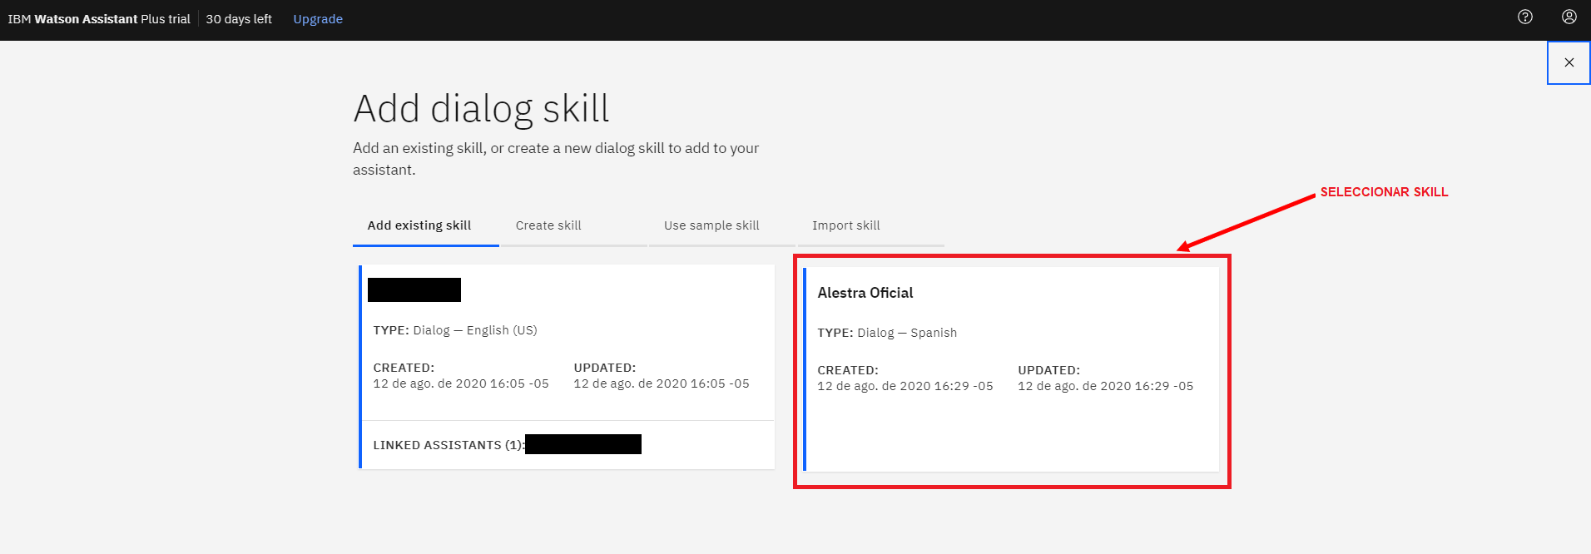Switch to Create skill tab
This screenshot has height=554, width=1591.
point(573,226)
